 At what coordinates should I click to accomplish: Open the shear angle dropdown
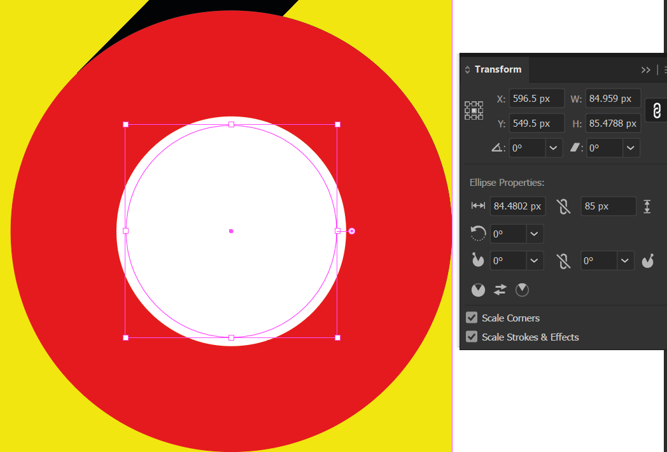click(631, 148)
